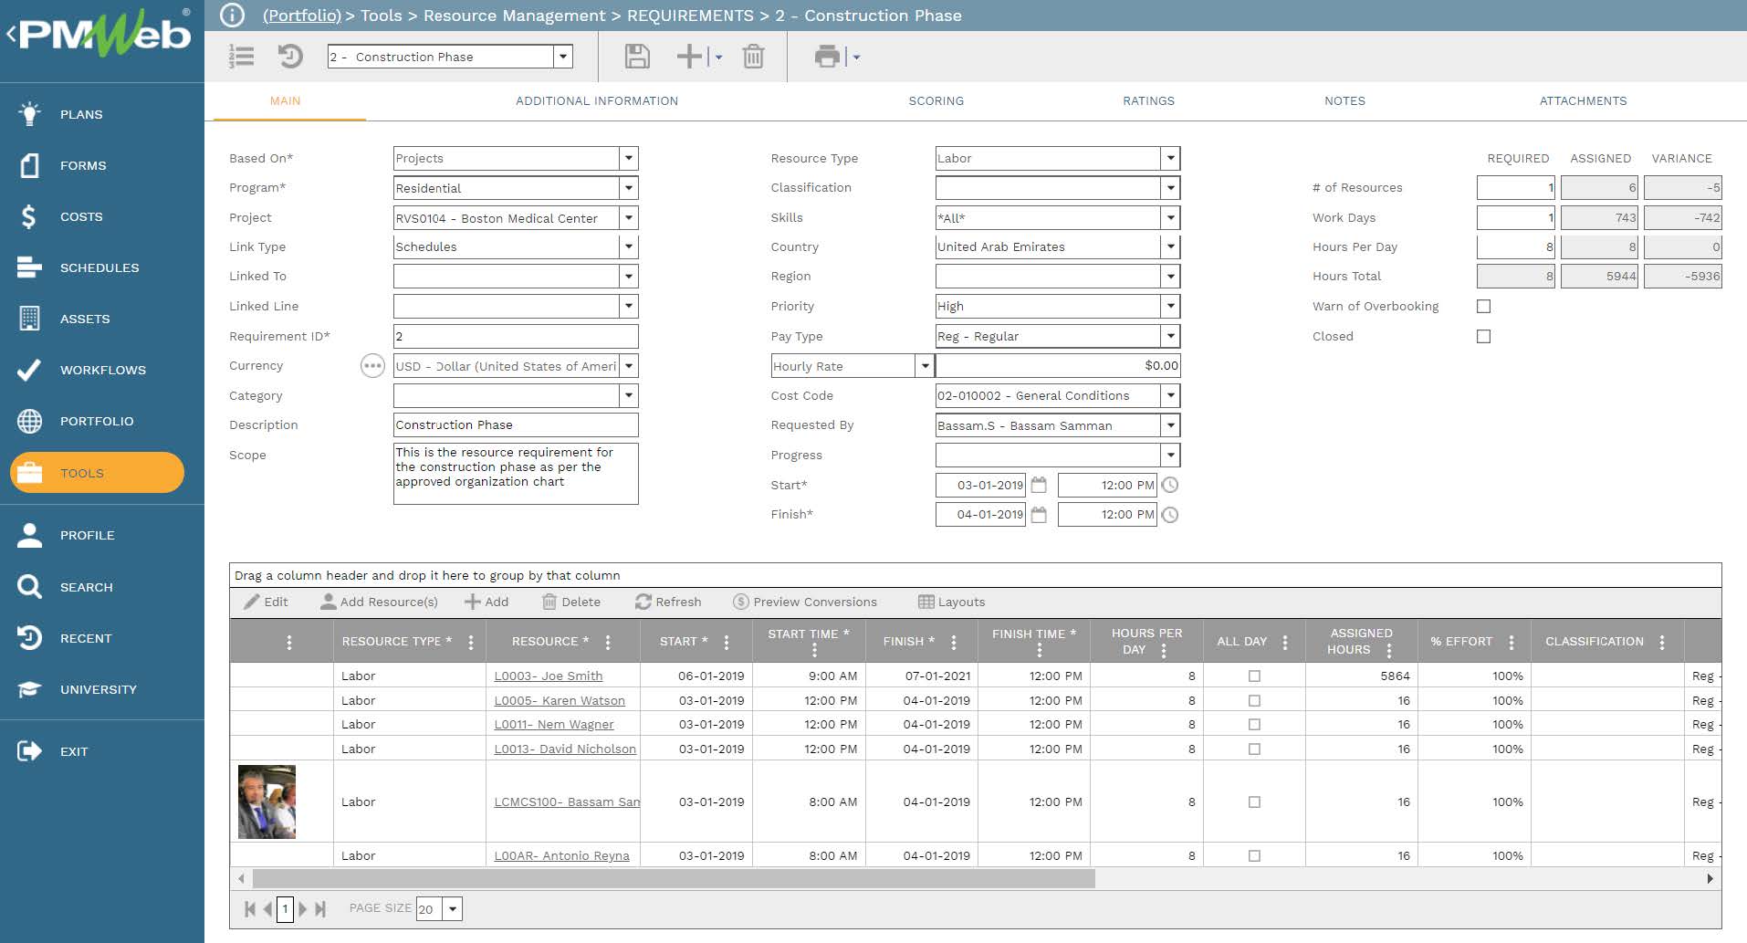Screen dimensions: 1747x943
Task: Open the Page Size dropdown
Action: click(452, 909)
